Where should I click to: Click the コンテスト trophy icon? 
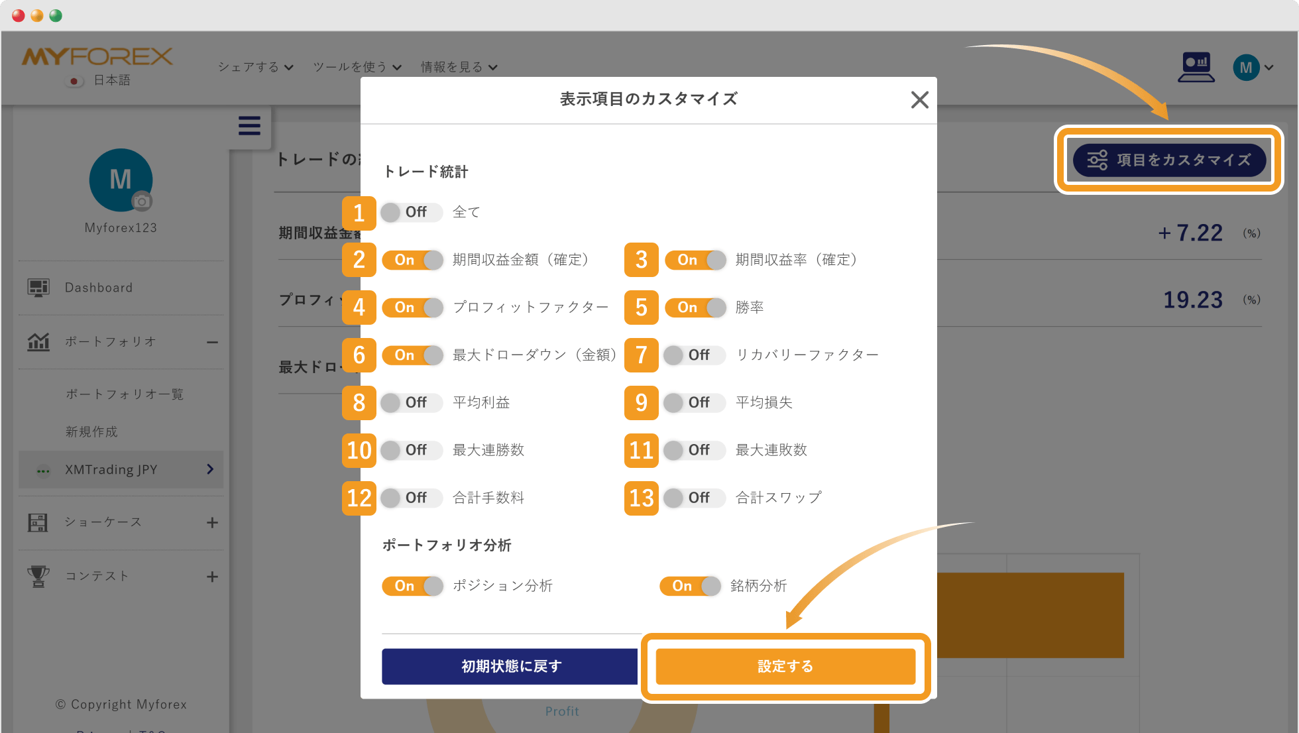38,577
